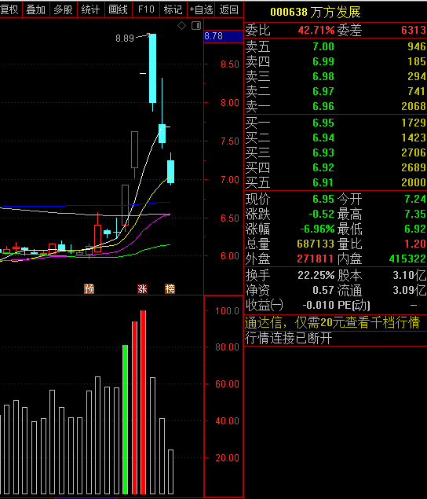Image resolution: width=427 pixels, height=499 pixels.
Task: Click the 行情连接已断开 status message
Action: [288, 338]
